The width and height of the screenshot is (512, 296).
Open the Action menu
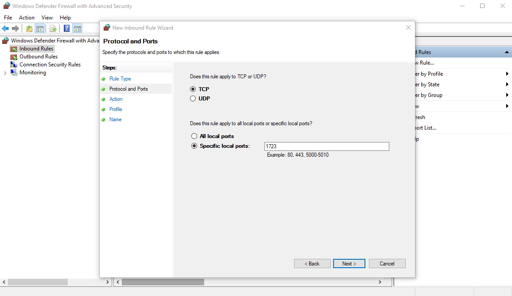point(27,18)
